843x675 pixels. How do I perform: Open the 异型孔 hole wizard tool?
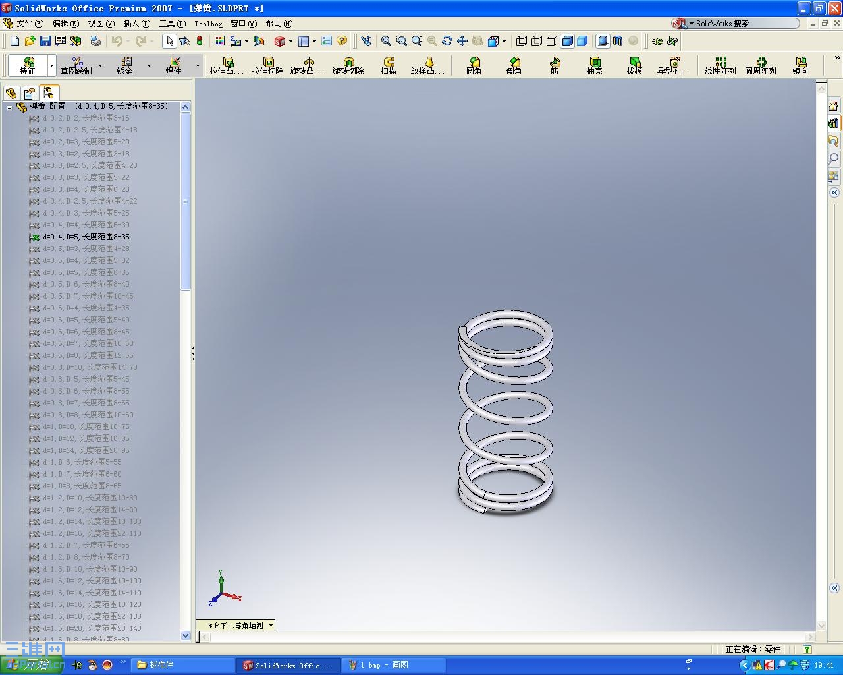pyautogui.click(x=674, y=65)
